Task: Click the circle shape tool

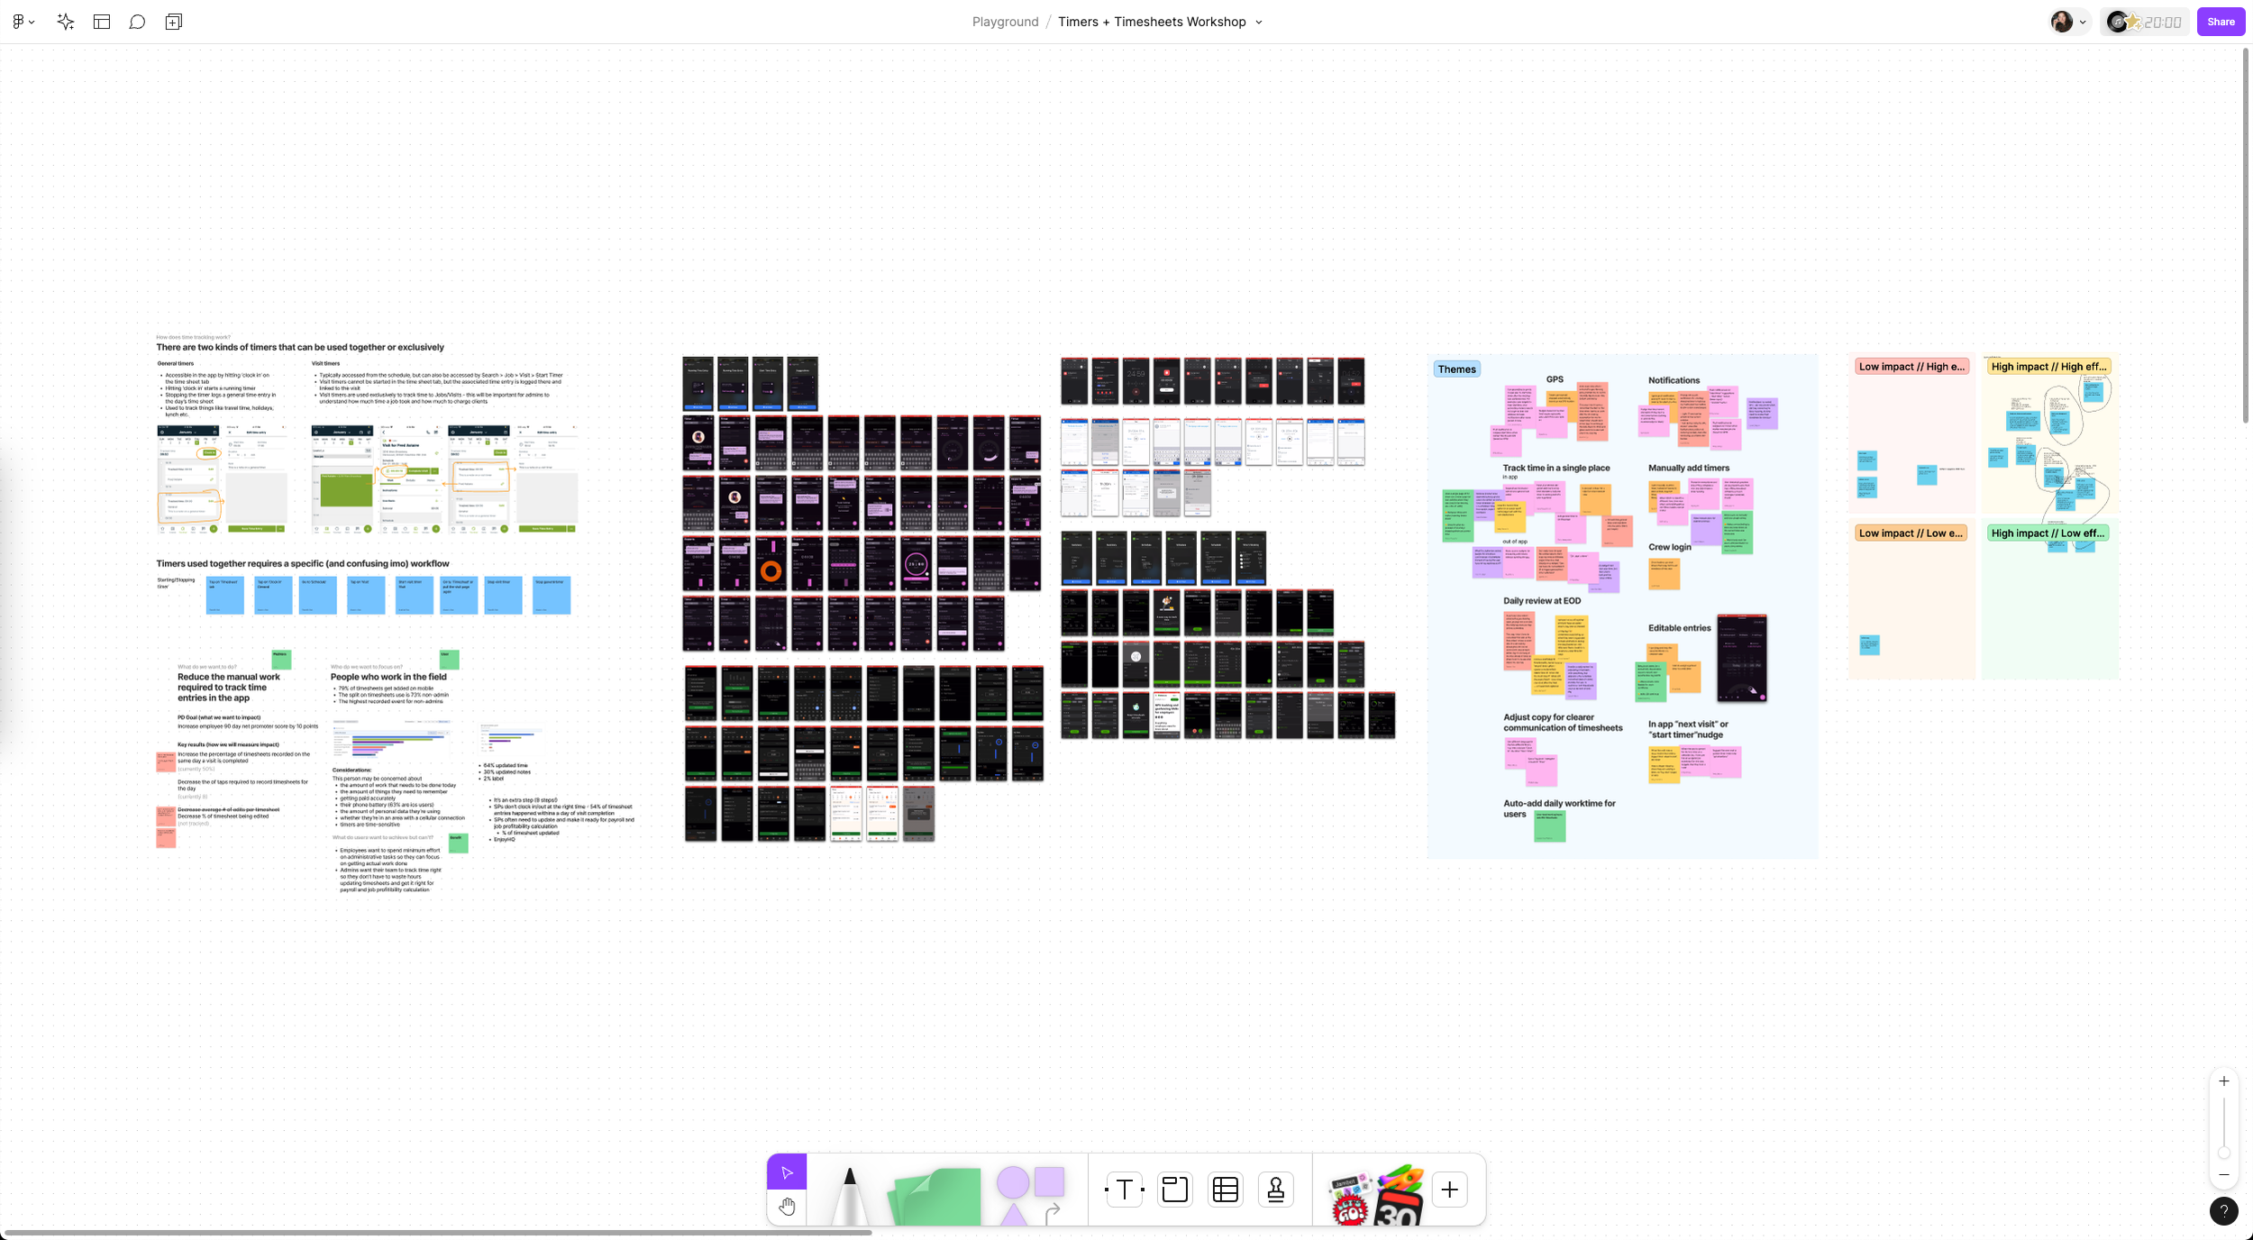Action: click(x=1012, y=1181)
